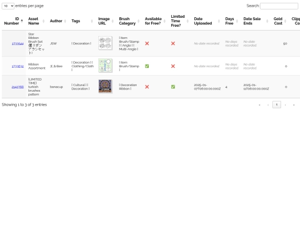Open turkish brushes pattern thumbnail
This screenshot has width=300, height=225.
(105, 86)
